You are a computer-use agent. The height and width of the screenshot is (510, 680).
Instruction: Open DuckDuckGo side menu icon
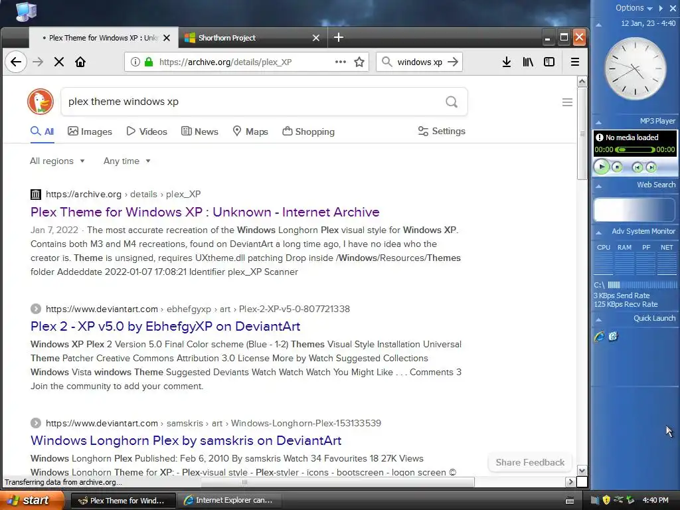pyautogui.click(x=567, y=102)
